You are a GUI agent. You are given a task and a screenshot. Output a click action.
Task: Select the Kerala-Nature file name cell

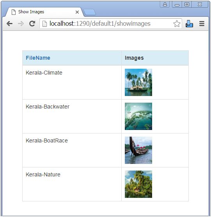coord(72,184)
